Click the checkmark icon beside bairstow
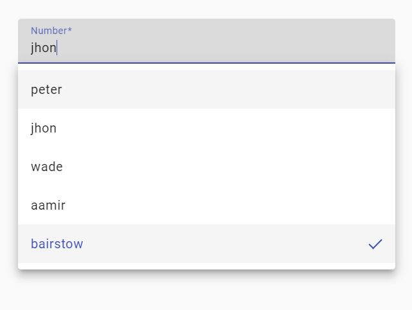The width and height of the screenshot is (412, 310). 375,244
